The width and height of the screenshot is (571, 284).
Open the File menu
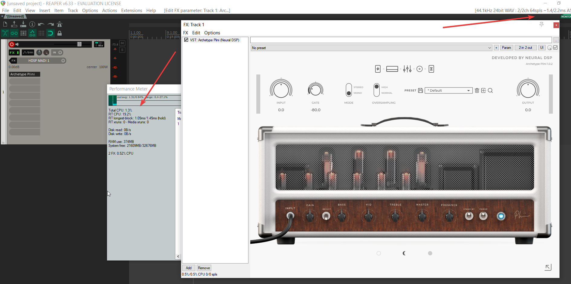[x=5, y=11]
